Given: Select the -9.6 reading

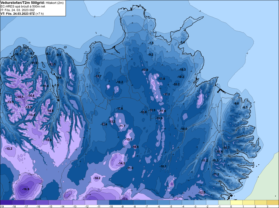Looking at the screenshot, I should [236, 103].
